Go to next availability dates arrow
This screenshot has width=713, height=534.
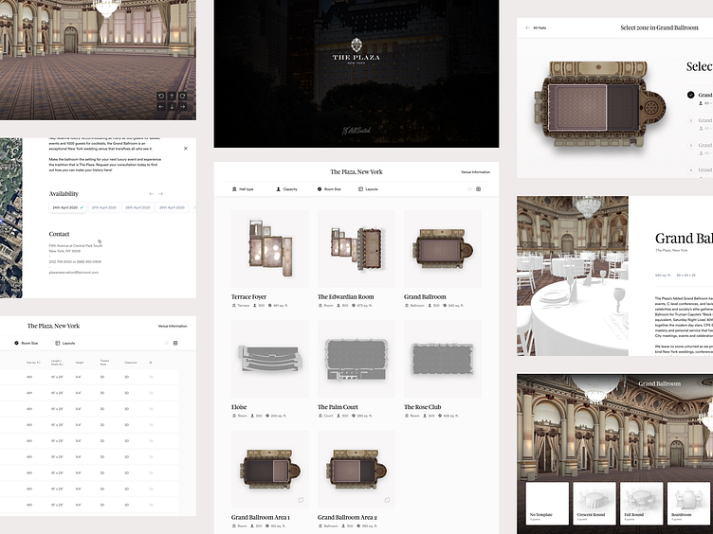[160, 193]
